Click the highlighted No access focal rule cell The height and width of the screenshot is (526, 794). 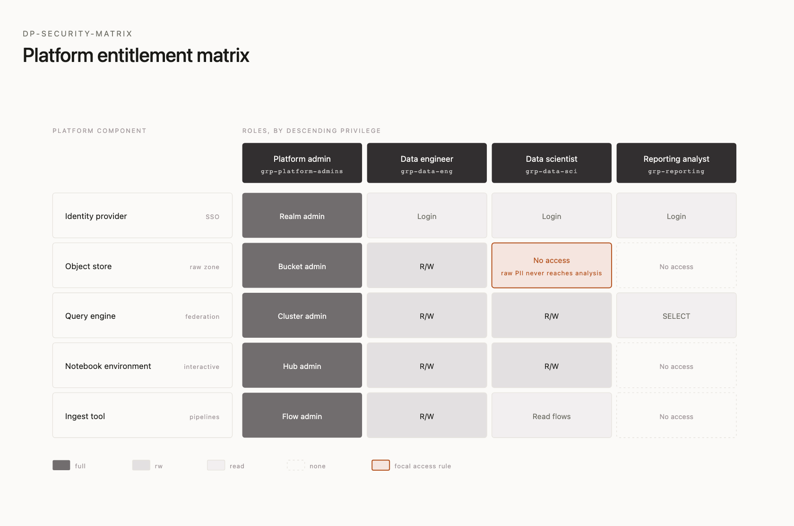click(x=552, y=265)
